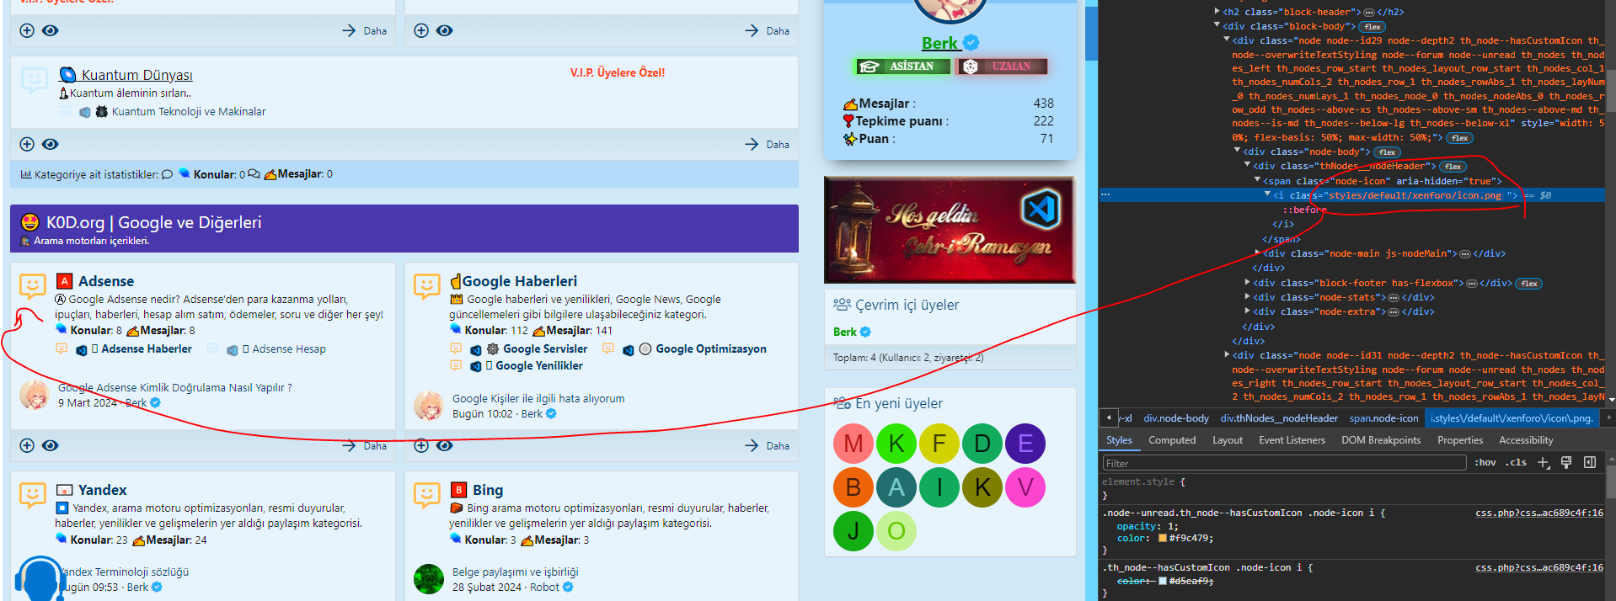Click Berk's avatar beside Adsense Kimlik Doğrulama post
The height and width of the screenshot is (601, 1616).
pos(35,395)
